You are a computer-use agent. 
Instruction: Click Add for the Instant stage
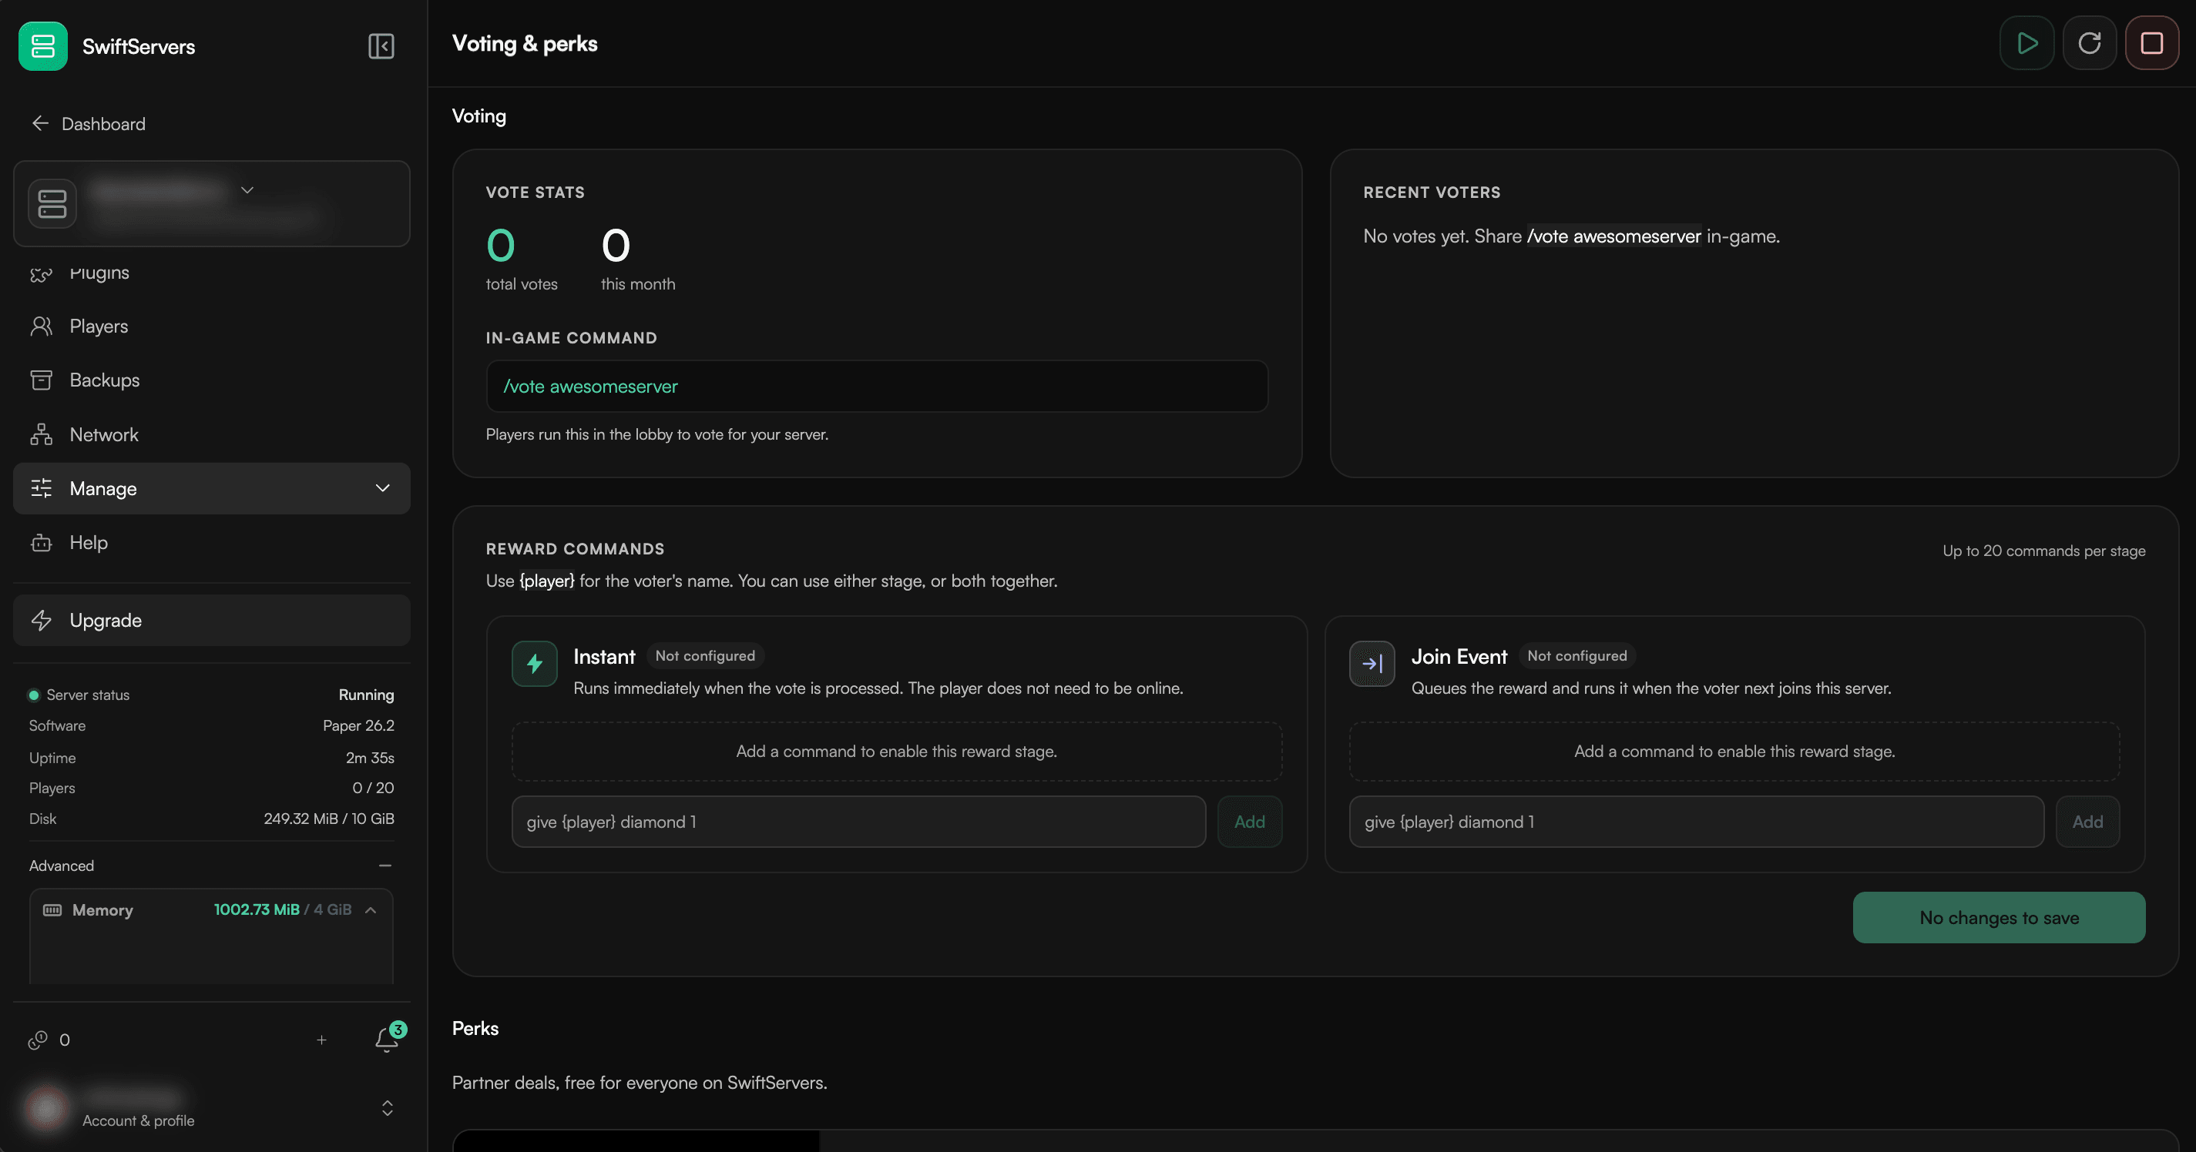[x=1250, y=822]
